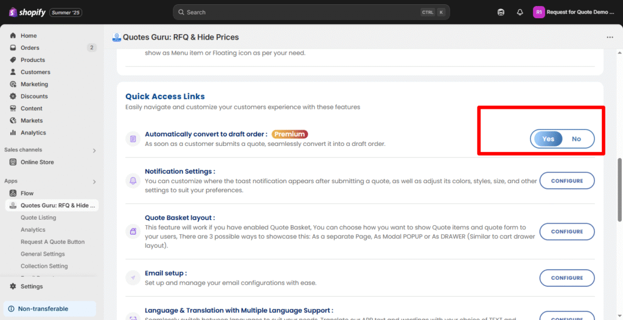Open Collection Setting in the sidebar

[x=44, y=266]
